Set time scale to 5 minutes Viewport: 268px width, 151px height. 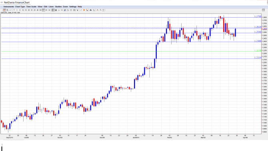(20, 10)
